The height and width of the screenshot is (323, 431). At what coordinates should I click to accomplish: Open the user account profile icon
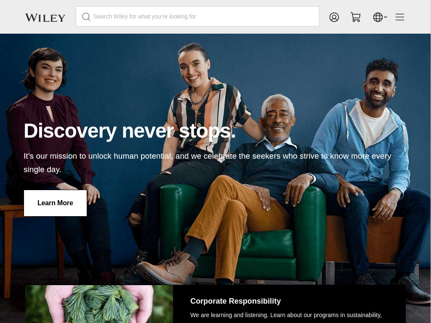(334, 17)
